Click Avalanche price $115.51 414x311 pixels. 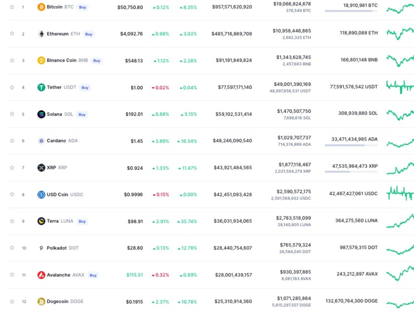click(135, 275)
